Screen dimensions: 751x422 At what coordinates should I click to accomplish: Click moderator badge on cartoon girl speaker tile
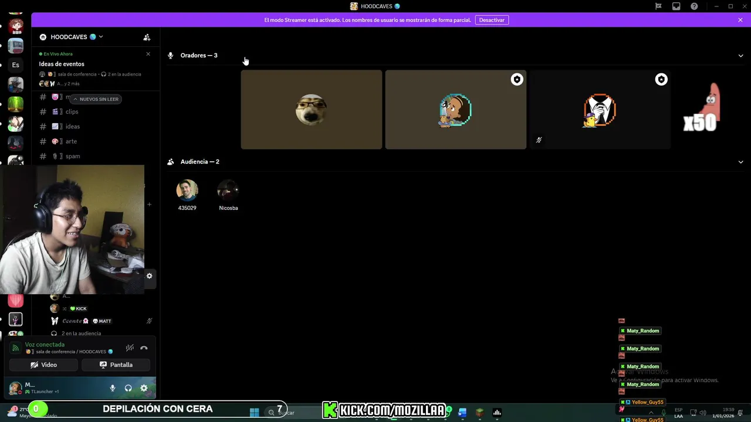(x=516, y=79)
